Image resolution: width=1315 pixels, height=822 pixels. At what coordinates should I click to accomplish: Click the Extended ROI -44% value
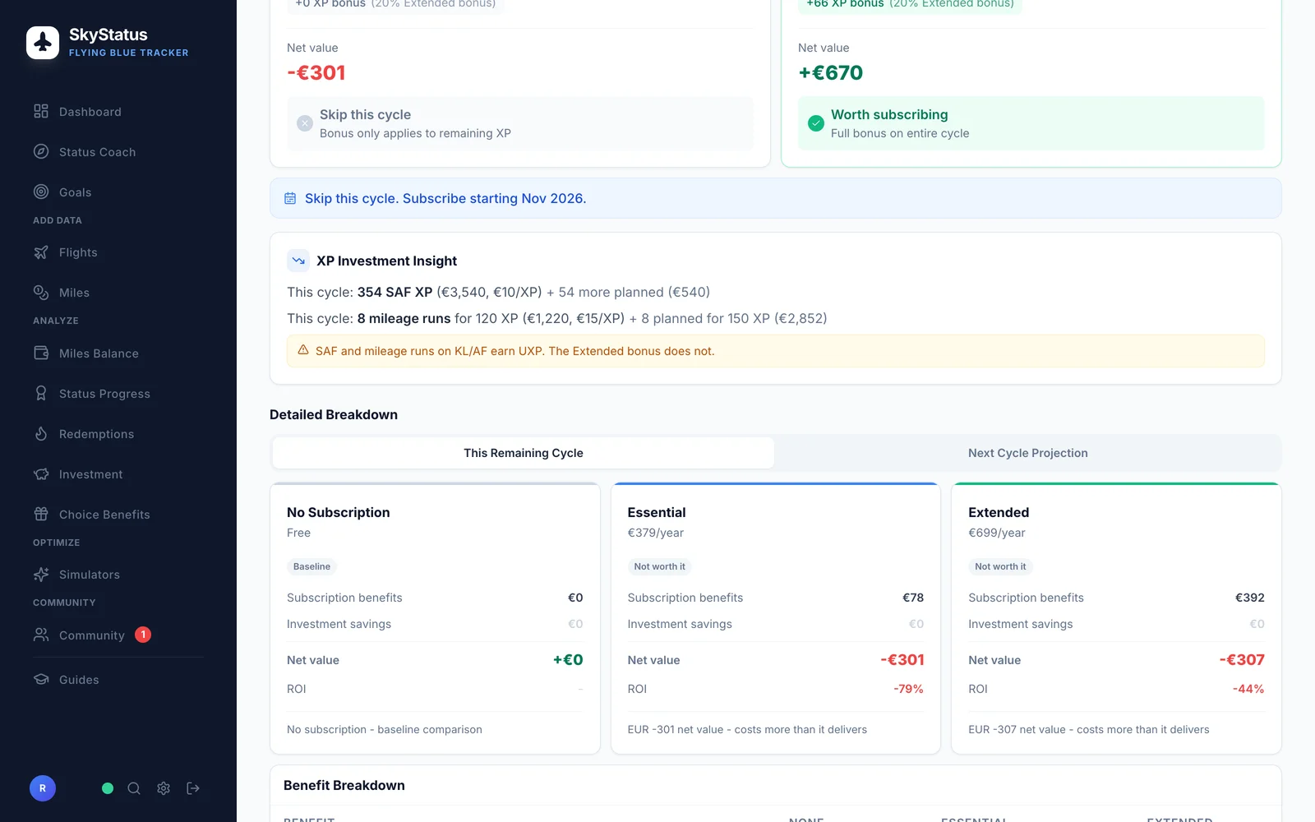click(1248, 689)
